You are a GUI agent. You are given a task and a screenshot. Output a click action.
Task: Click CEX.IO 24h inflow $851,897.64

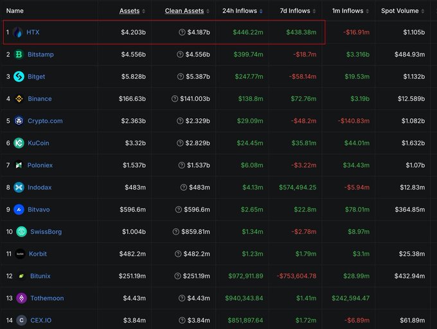pyautogui.click(x=245, y=321)
